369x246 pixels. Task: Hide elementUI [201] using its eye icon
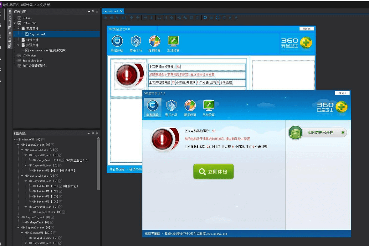(27, 233)
